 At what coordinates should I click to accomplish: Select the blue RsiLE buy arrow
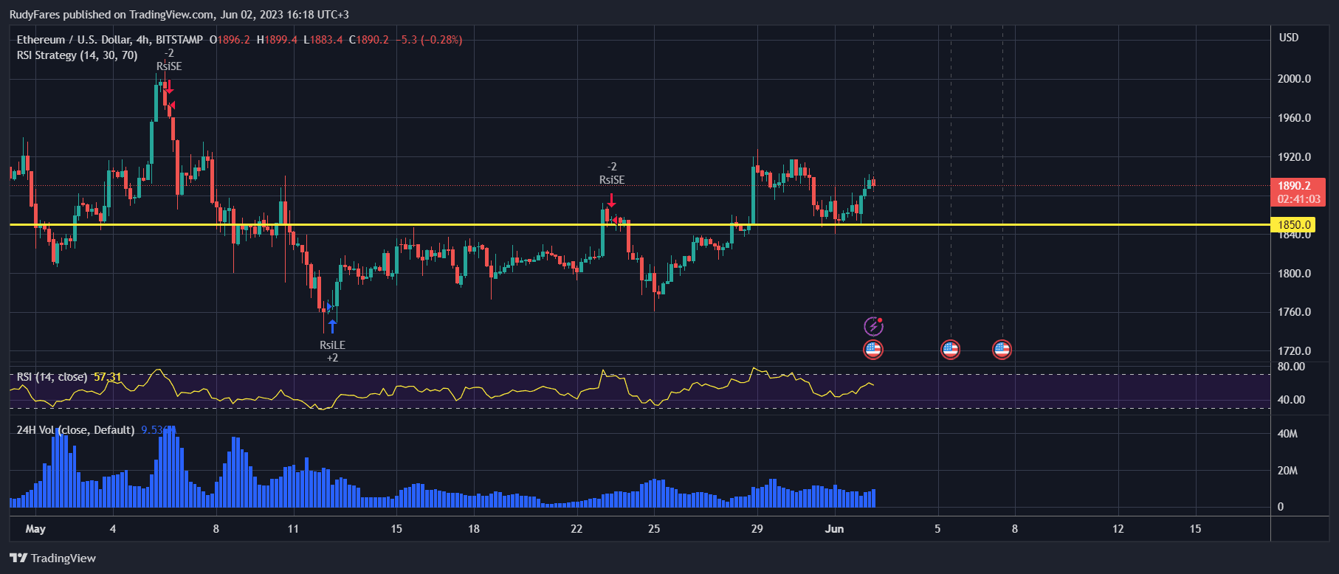coord(332,326)
